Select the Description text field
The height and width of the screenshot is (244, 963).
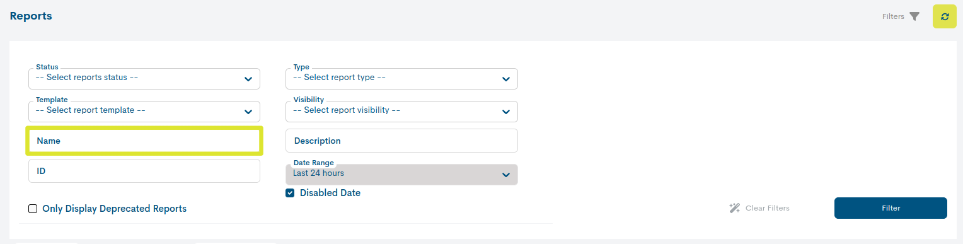pyautogui.click(x=401, y=141)
